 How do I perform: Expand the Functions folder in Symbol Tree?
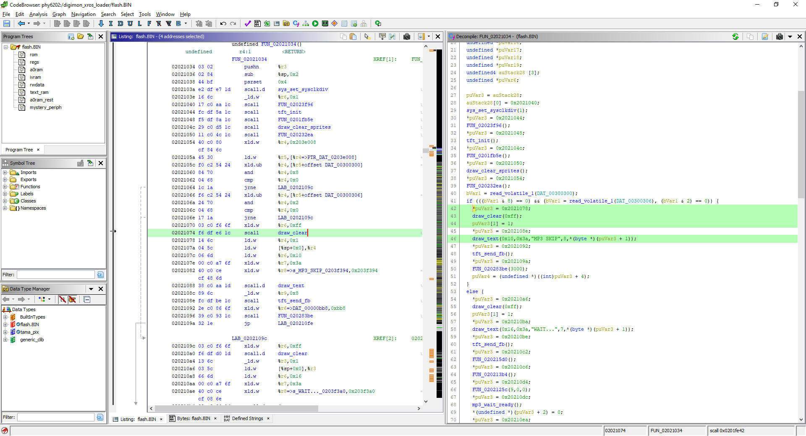click(x=4, y=187)
